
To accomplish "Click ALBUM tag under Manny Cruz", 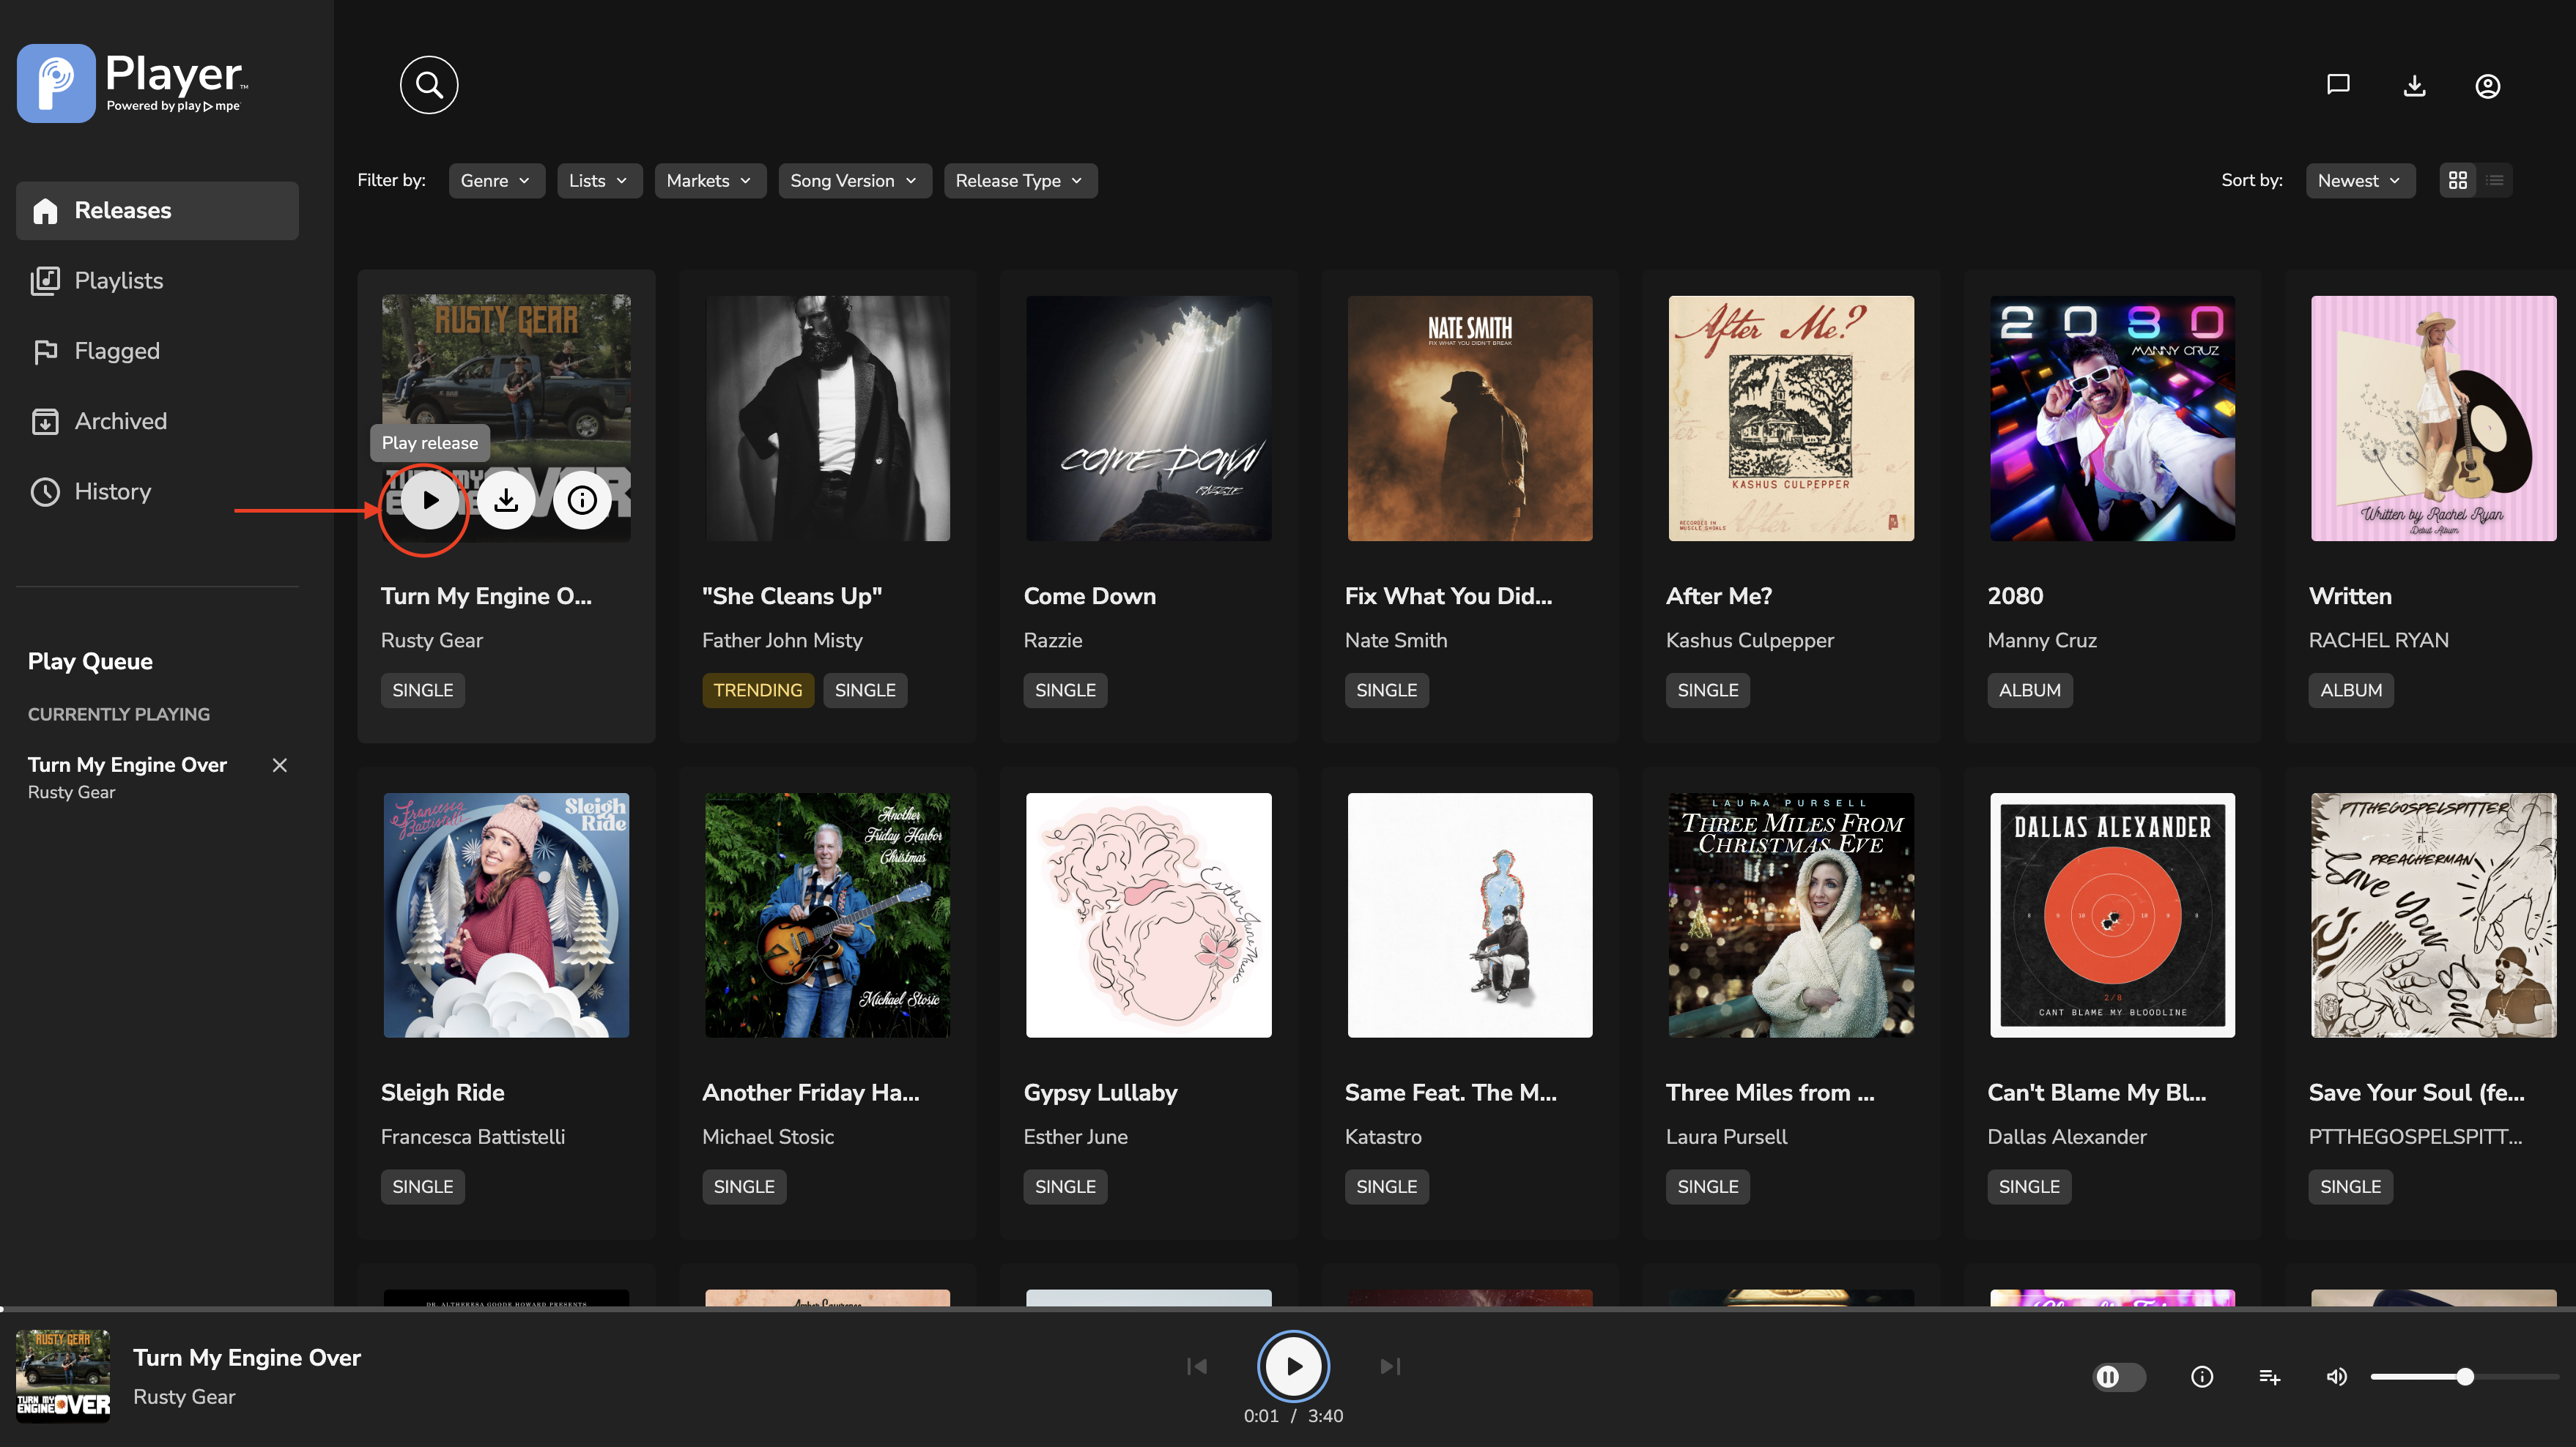I will 2029,691.
